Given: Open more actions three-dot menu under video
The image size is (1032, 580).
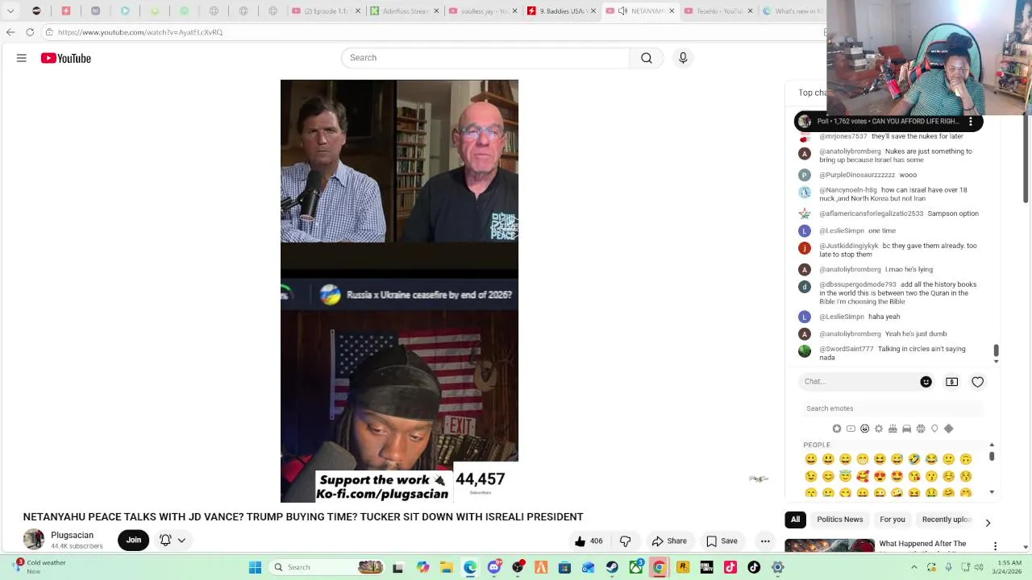Looking at the screenshot, I should point(765,541).
